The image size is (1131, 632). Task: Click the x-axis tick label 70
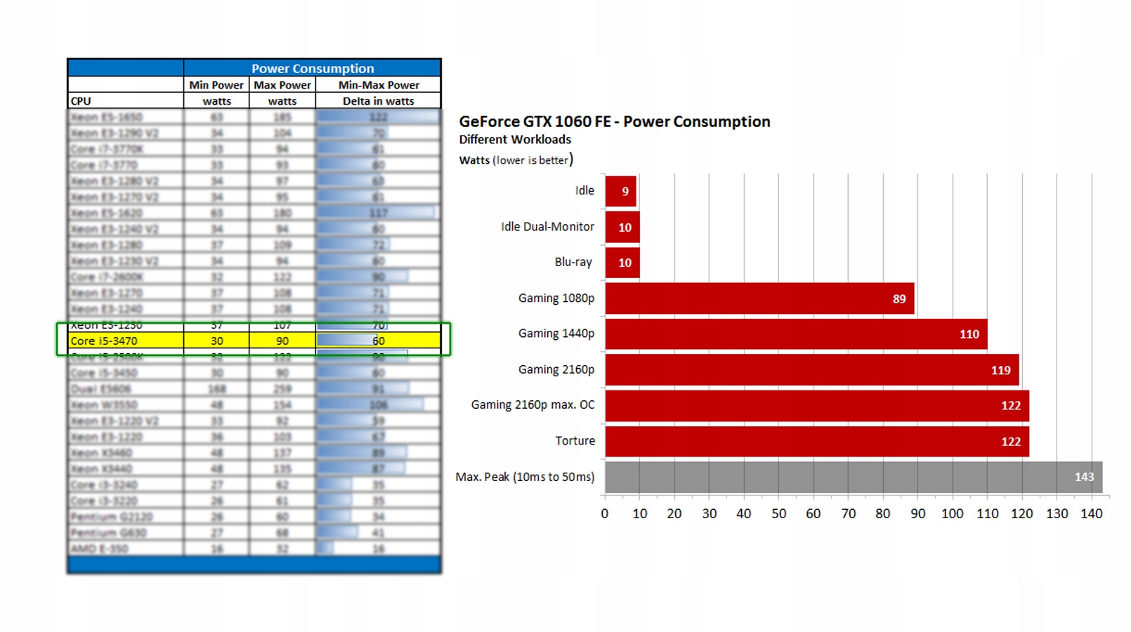(x=849, y=513)
